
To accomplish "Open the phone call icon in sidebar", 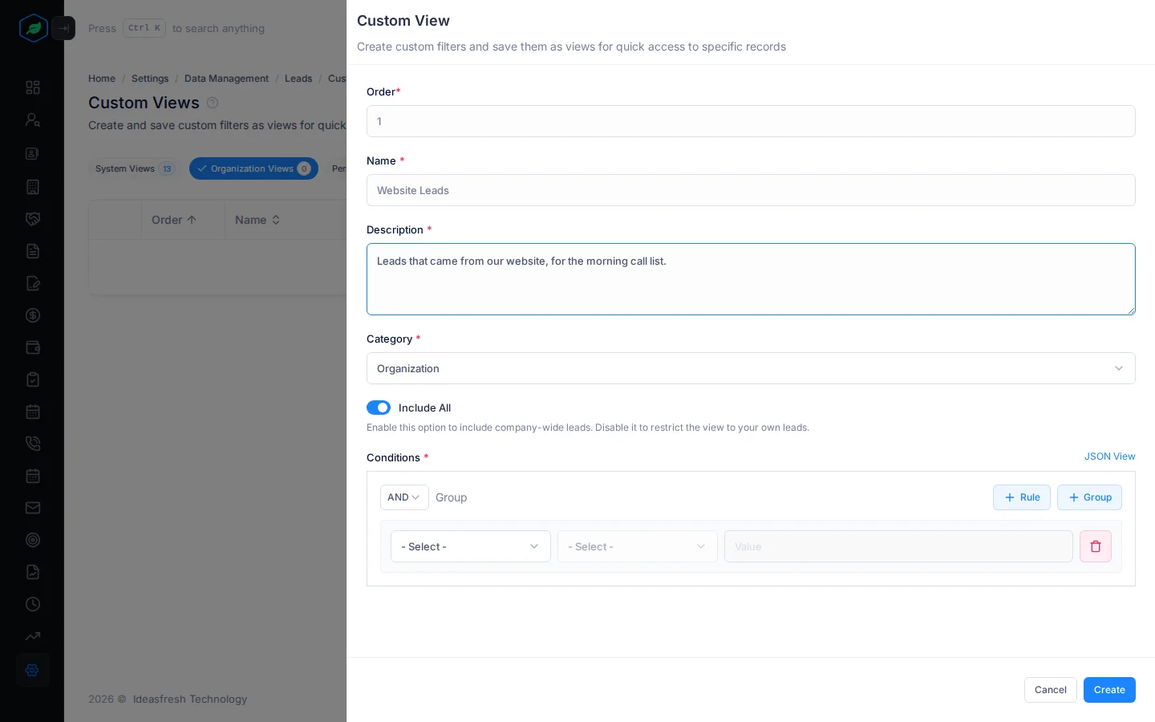I will [33, 444].
